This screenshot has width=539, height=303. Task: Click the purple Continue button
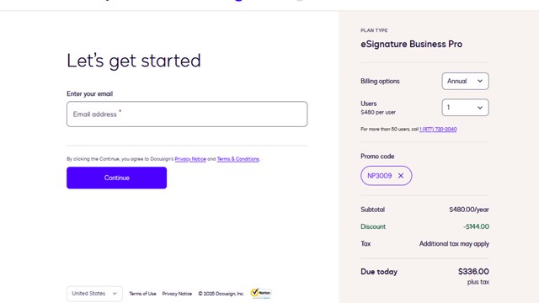coord(116,178)
